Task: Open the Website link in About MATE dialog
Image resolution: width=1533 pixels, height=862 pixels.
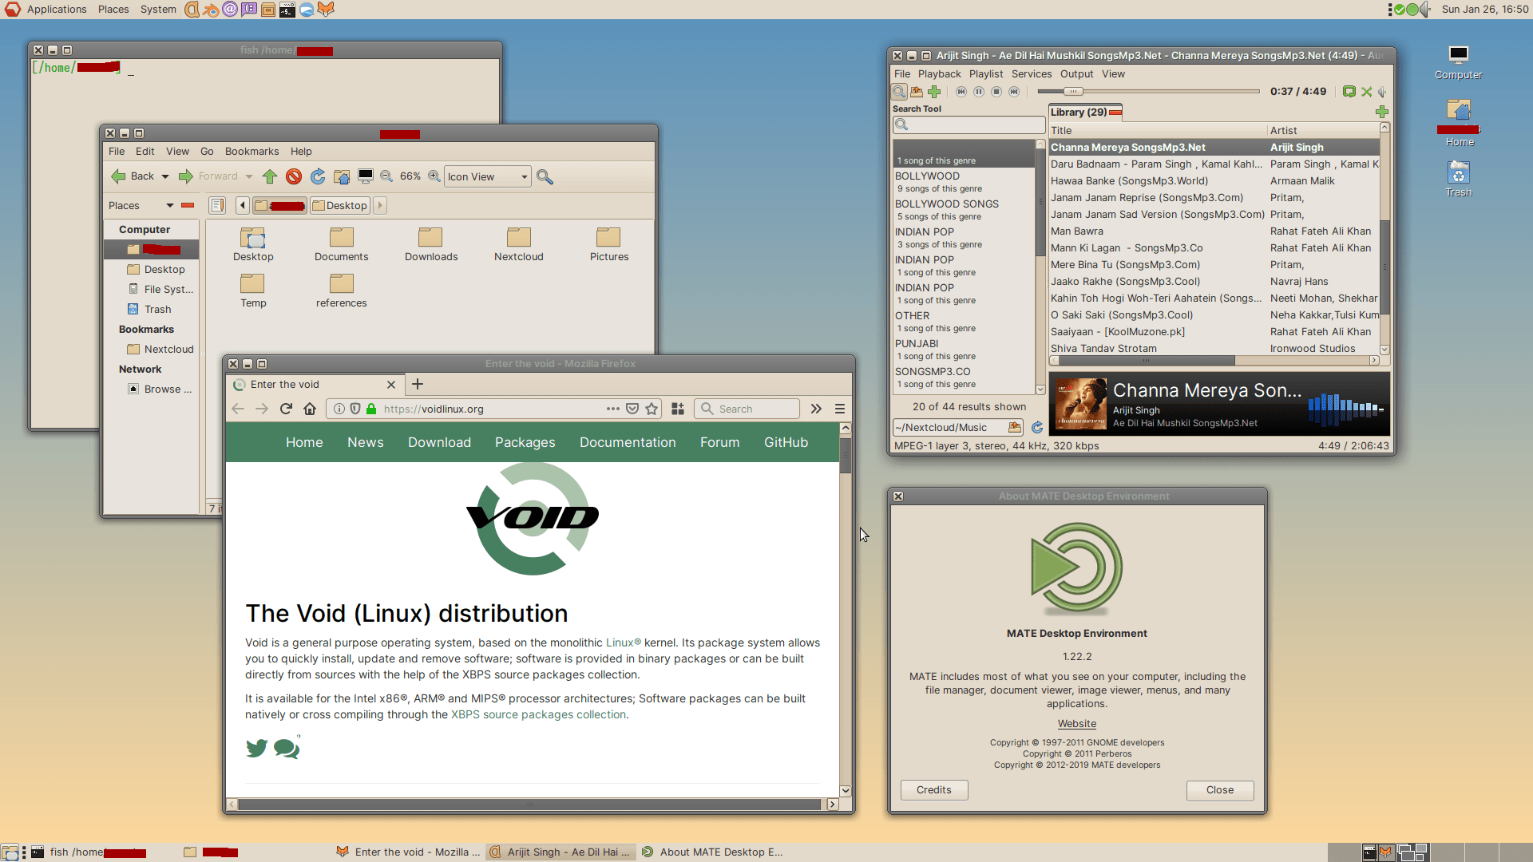Action: pos(1076,723)
